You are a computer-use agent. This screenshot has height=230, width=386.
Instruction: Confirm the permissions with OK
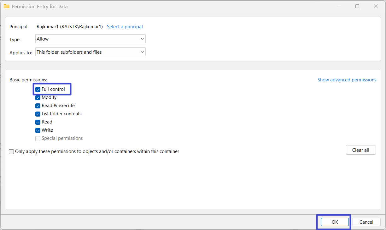(x=335, y=222)
